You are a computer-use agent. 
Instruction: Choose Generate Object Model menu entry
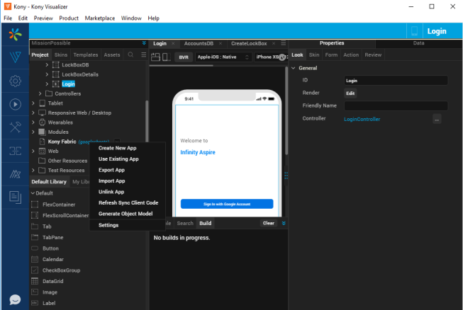[125, 214]
